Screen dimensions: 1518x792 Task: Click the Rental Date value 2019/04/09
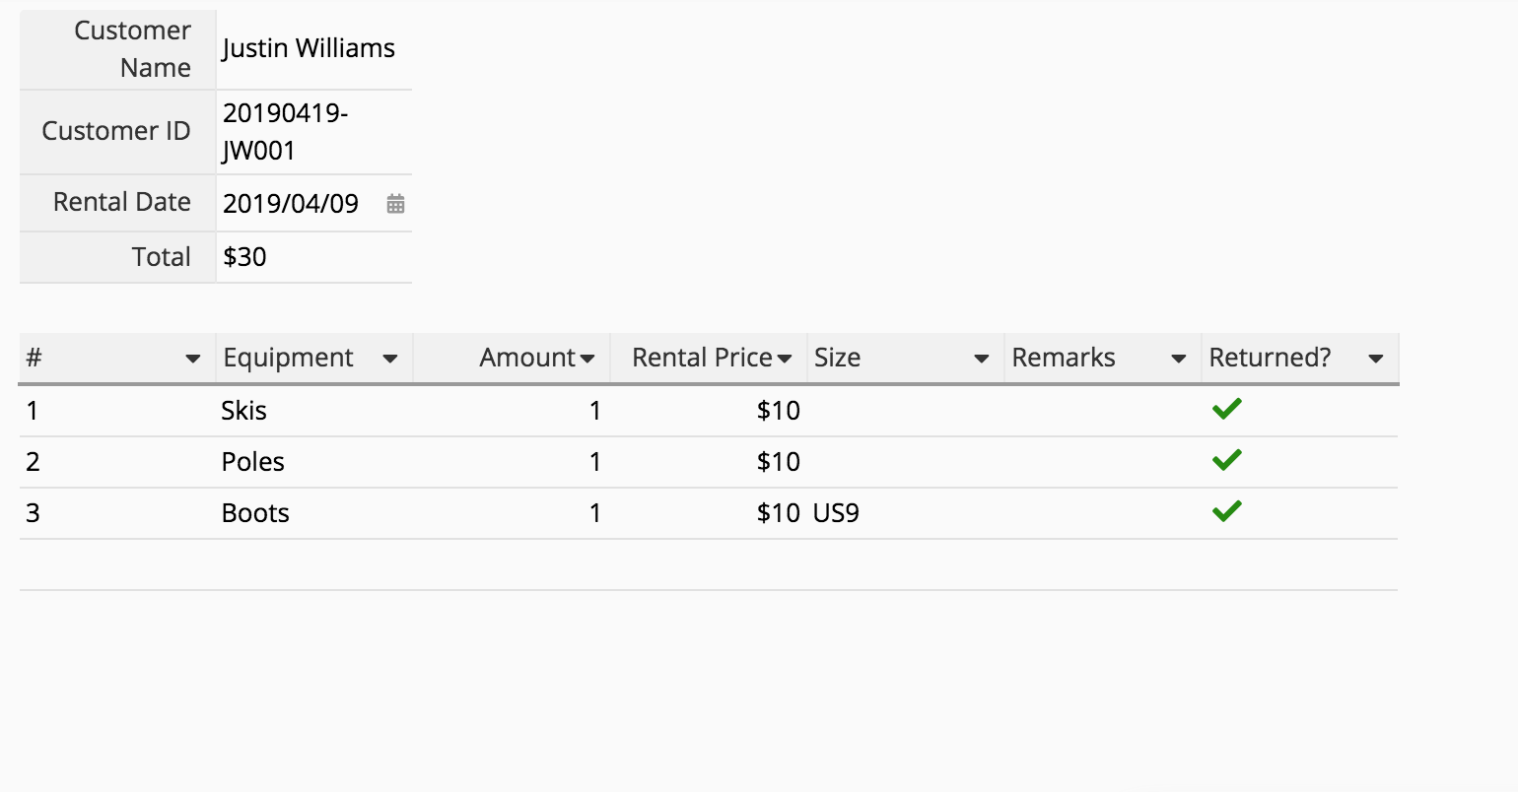291,204
